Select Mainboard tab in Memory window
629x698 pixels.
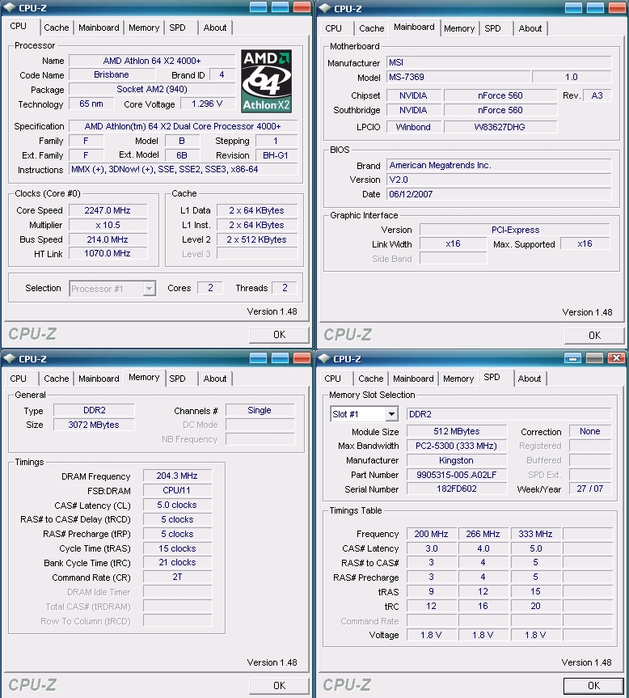point(99,379)
